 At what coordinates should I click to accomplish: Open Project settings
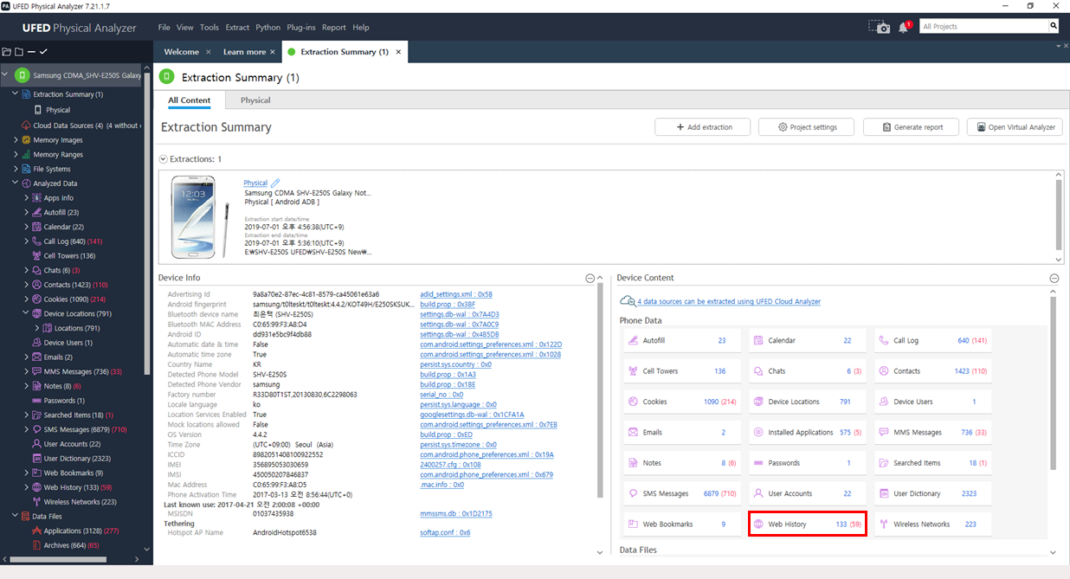tap(807, 127)
